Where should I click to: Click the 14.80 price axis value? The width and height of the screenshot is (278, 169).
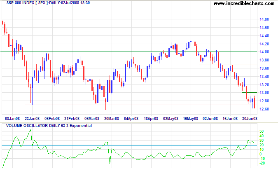(x=264, y=19)
